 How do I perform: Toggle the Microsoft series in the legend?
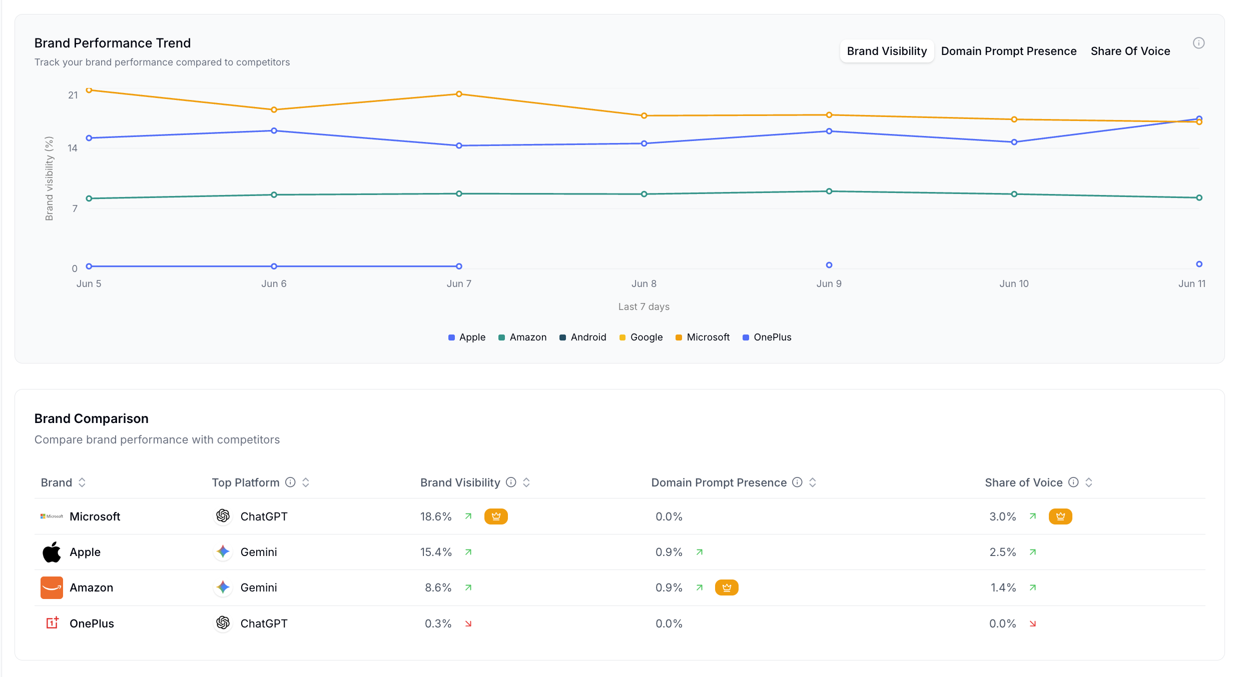703,337
